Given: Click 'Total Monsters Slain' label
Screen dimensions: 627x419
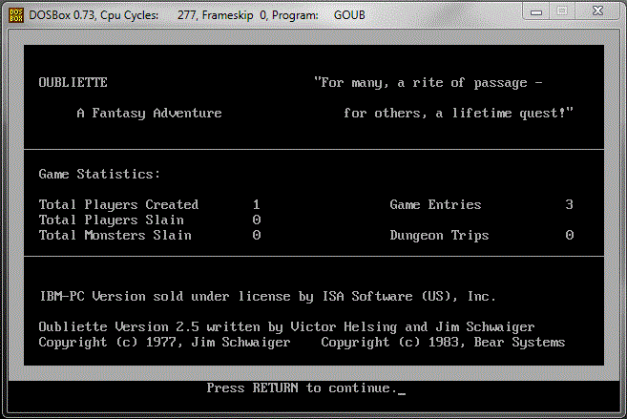Looking at the screenshot, I should (x=115, y=235).
